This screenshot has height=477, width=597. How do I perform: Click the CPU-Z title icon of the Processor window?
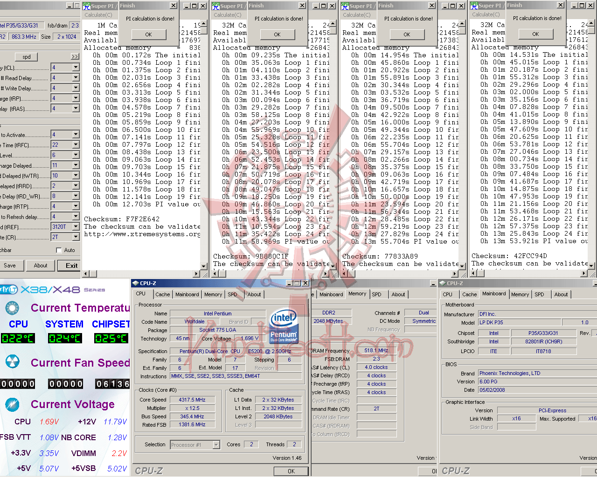(x=135, y=283)
